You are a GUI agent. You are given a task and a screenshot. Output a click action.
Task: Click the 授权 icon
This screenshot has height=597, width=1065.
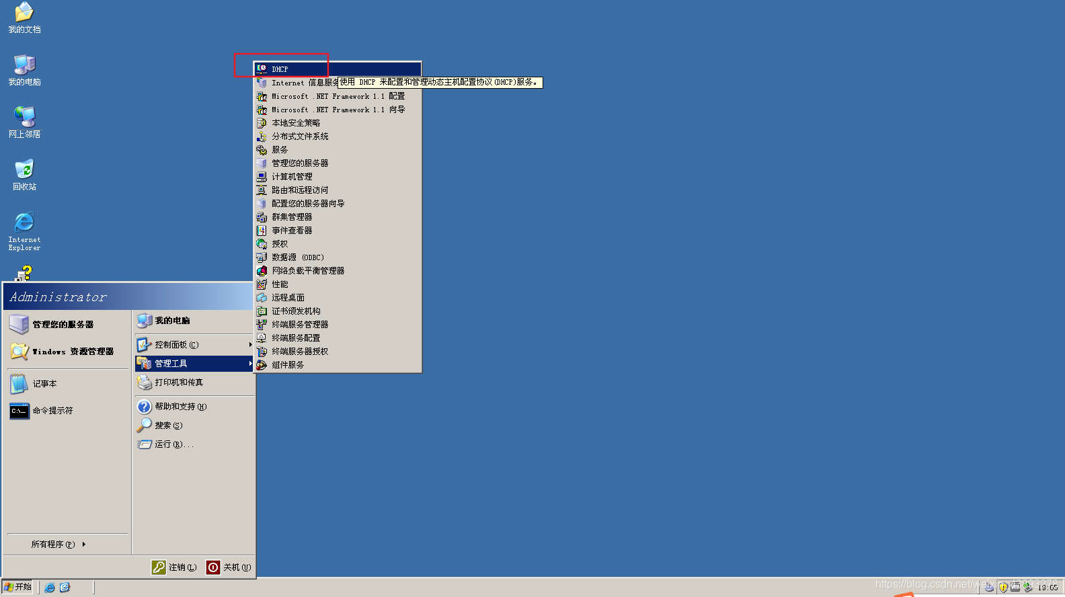point(262,244)
